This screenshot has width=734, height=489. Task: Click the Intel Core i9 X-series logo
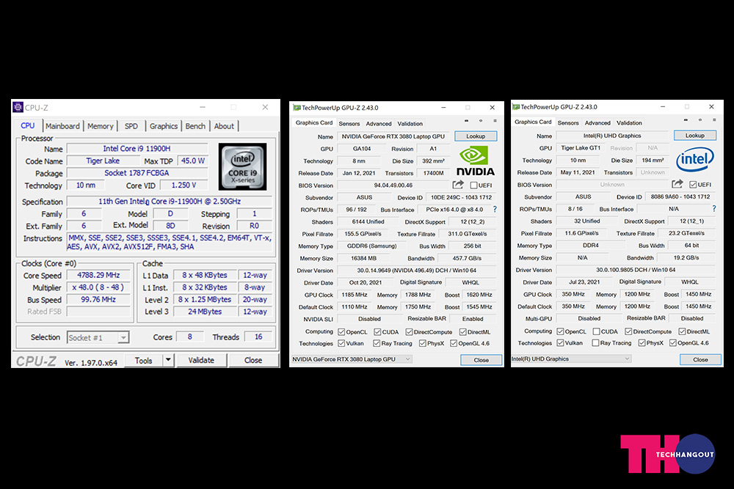(x=242, y=166)
